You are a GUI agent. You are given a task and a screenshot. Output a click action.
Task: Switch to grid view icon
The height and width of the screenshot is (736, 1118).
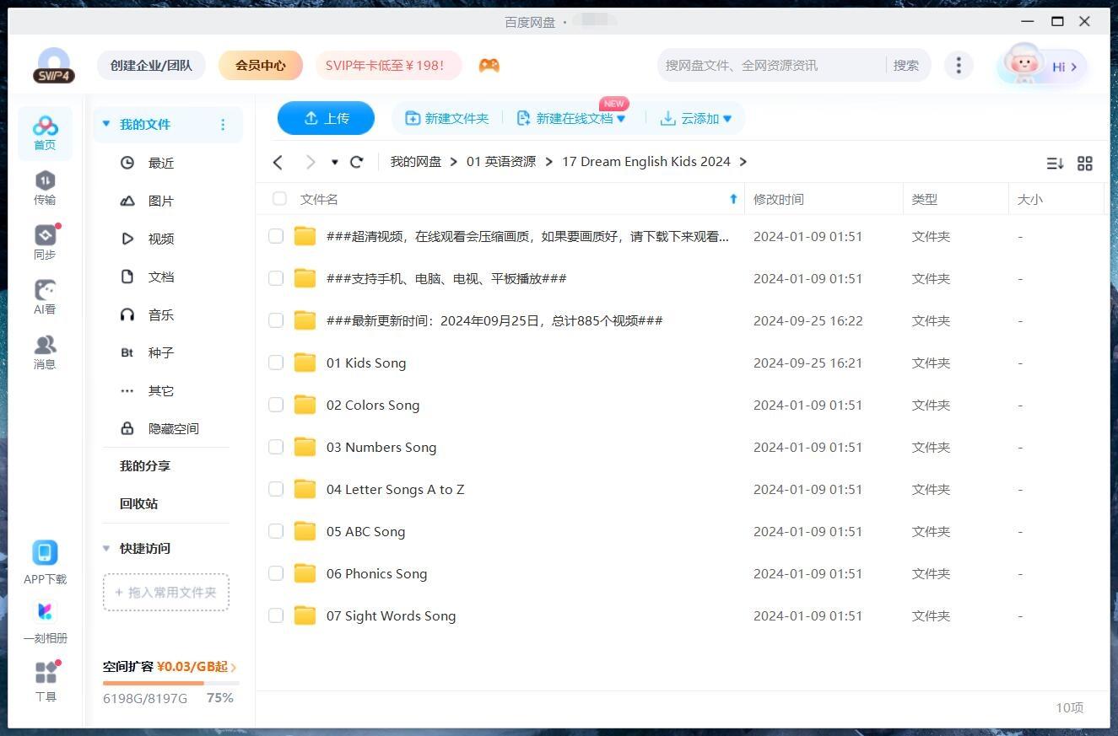point(1085,164)
